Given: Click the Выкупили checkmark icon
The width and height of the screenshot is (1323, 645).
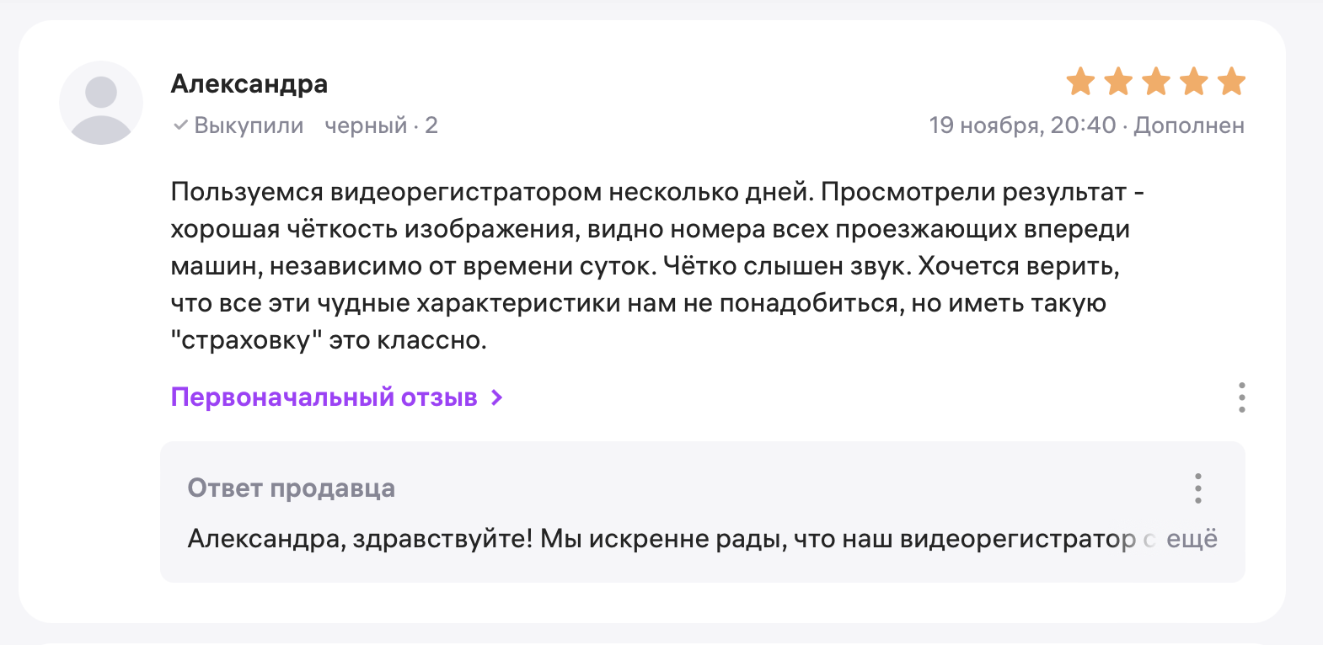Looking at the screenshot, I should tap(180, 125).
